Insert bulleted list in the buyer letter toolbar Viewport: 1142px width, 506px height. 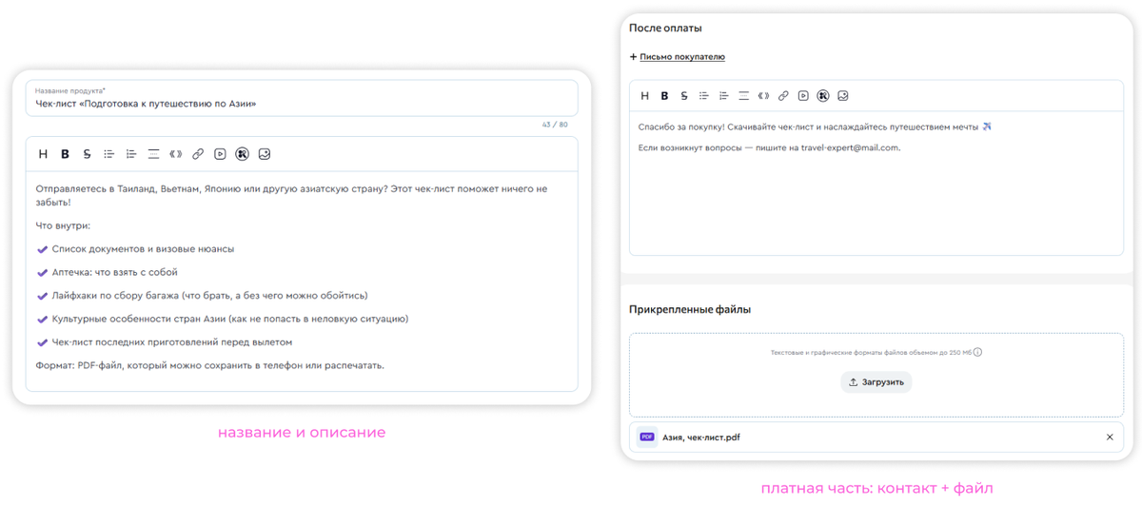coord(704,96)
